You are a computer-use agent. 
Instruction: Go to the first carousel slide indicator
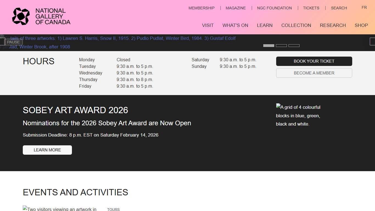pyautogui.click(x=268, y=46)
